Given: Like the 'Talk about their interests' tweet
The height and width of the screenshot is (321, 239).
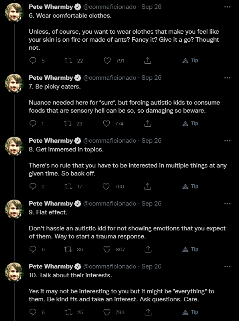Looking at the screenshot, I should click(107, 312).
